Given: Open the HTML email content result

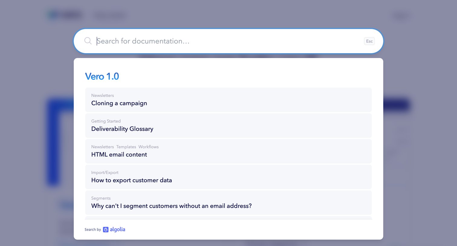Looking at the screenshot, I should pyautogui.click(x=228, y=151).
